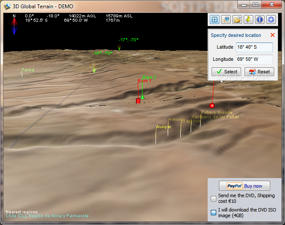Confirm location with the Select button
The width and height of the screenshot is (285, 225).
click(x=226, y=72)
